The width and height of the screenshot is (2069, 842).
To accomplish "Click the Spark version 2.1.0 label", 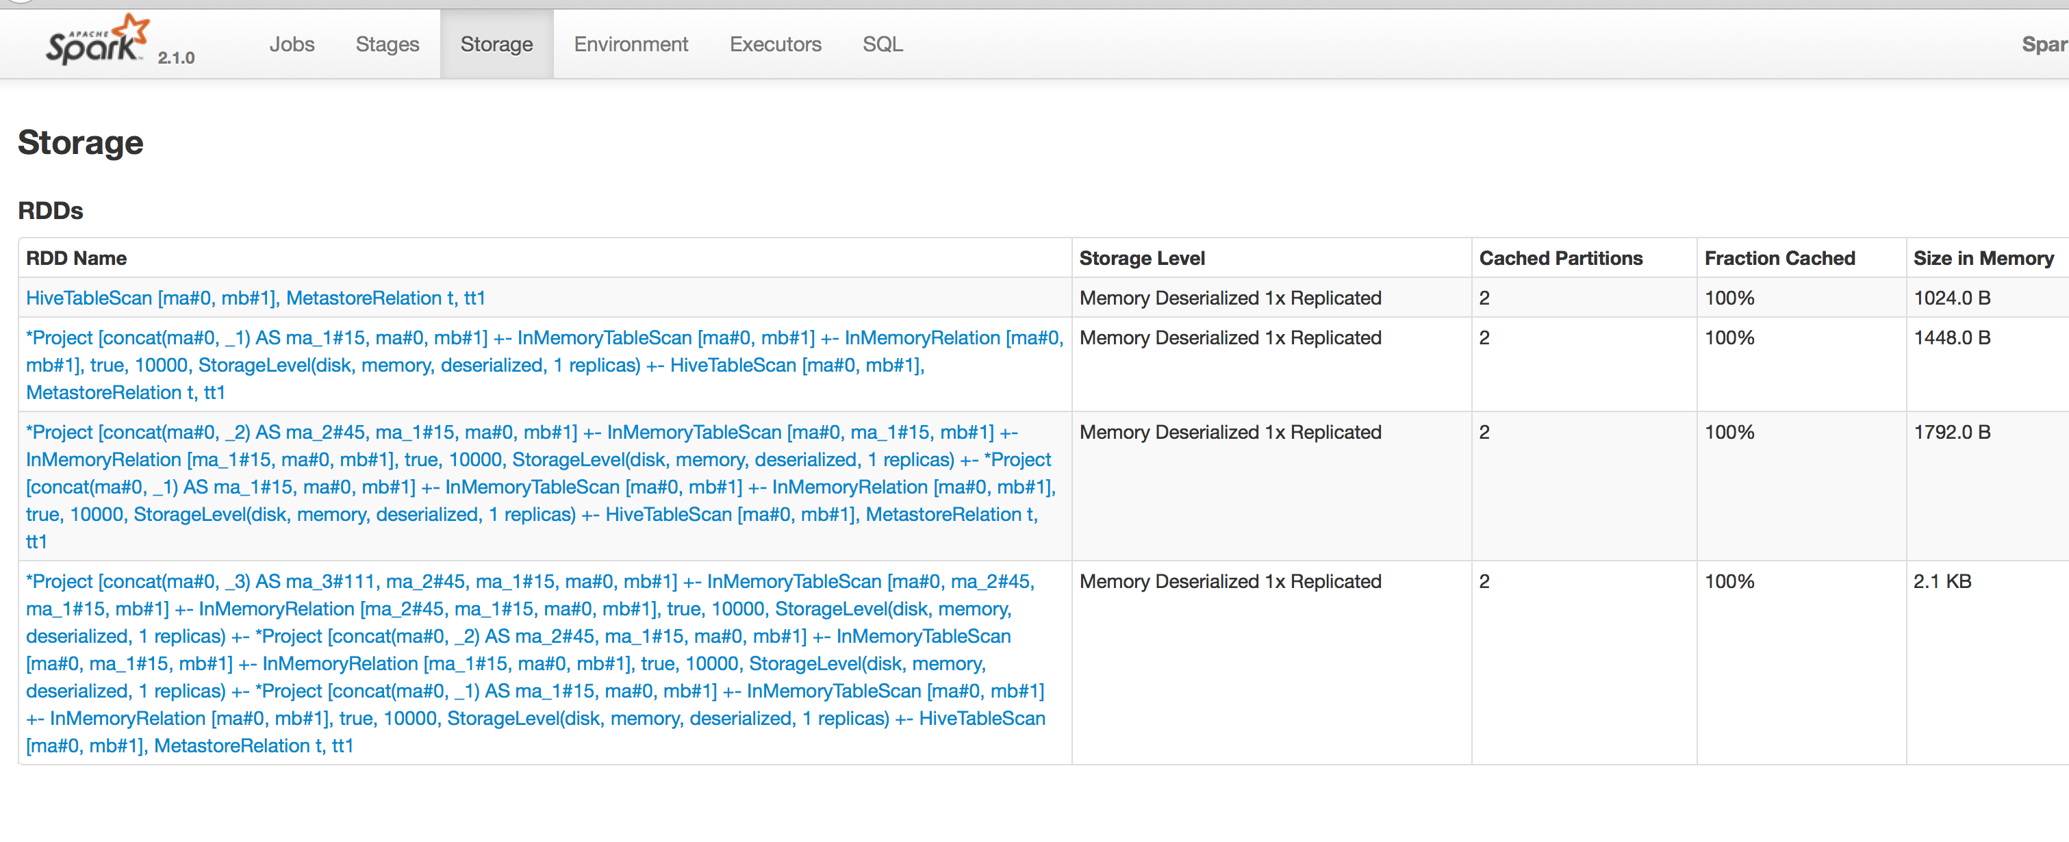I will 176,58.
